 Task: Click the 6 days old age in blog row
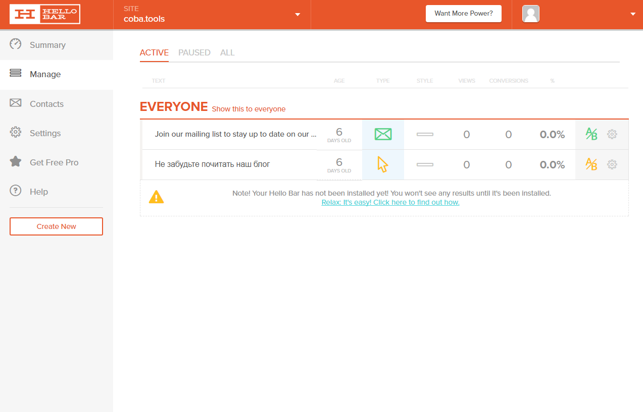(x=339, y=165)
